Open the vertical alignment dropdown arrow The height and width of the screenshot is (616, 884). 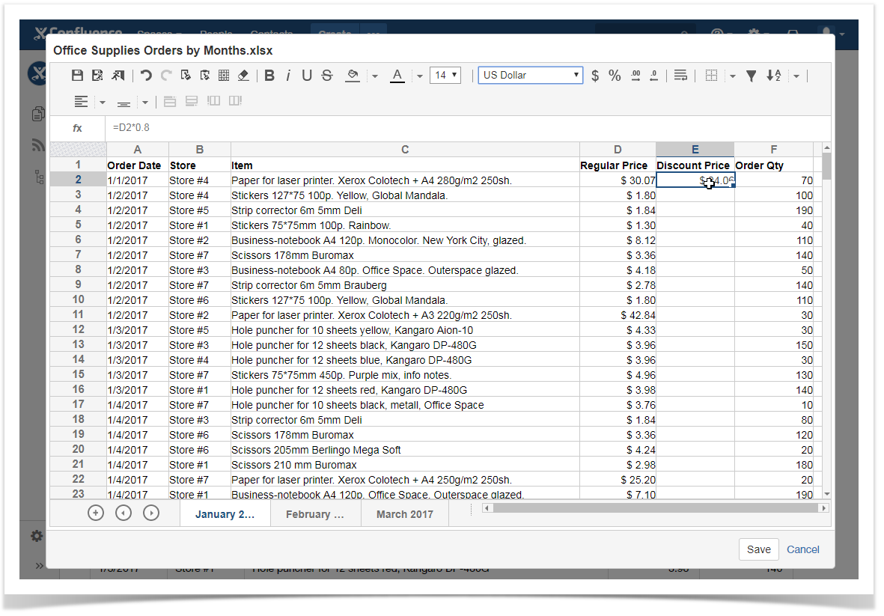click(145, 103)
